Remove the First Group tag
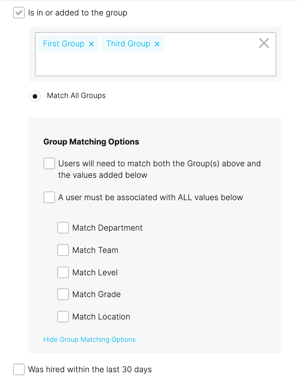The height and width of the screenshot is (382, 298). 91,44
